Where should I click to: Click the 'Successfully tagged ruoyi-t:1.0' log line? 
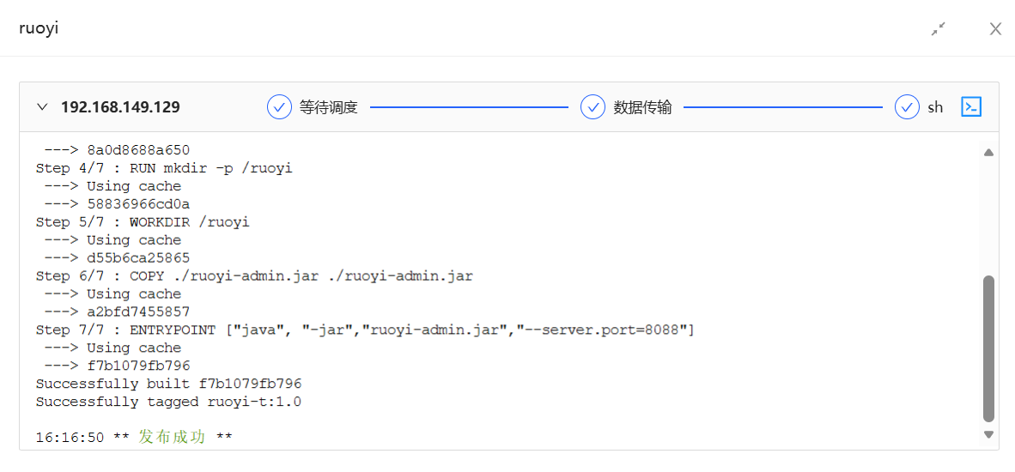(x=169, y=402)
